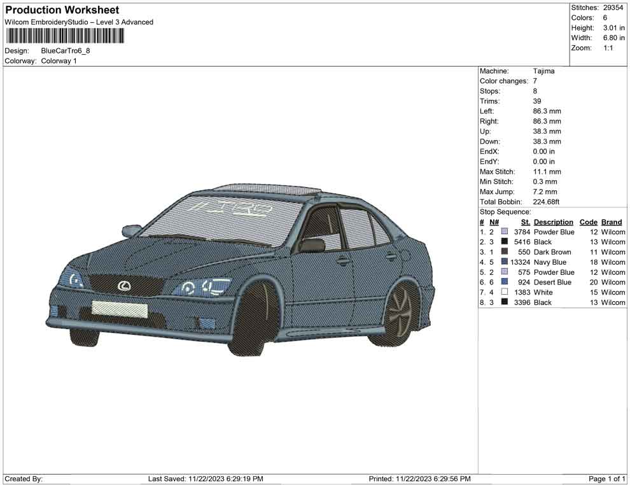Image resolution: width=630 pixels, height=485 pixels.
Task: Click the Page 1 of 1 footer text
Action: pyautogui.click(x=607, y=479)
